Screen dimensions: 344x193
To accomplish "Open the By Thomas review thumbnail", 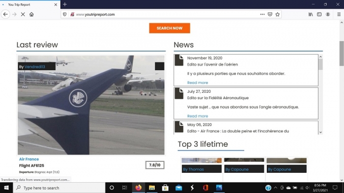I will [x=201, y=165].
